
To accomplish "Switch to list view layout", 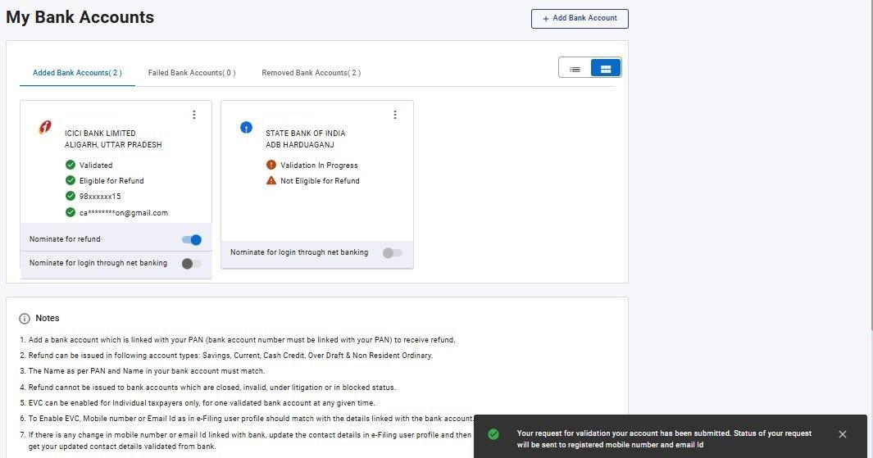I will click(x=575, y=69).
